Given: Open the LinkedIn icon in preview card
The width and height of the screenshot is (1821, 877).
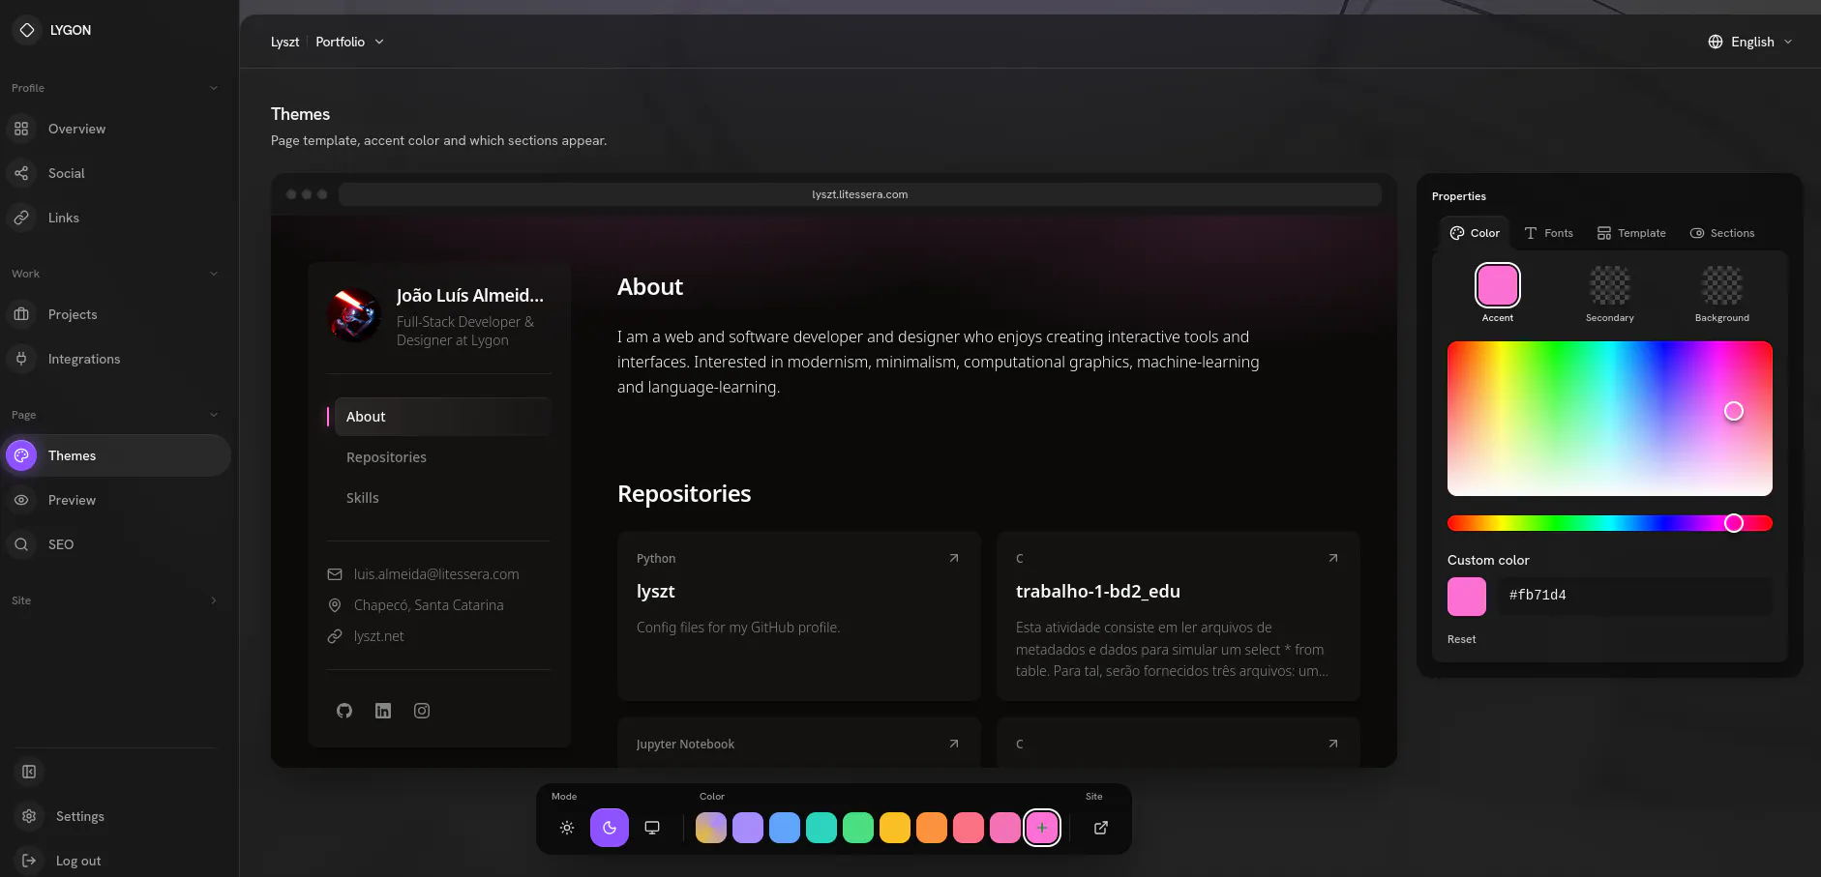Looking at the screenshot, I should 383,711.
